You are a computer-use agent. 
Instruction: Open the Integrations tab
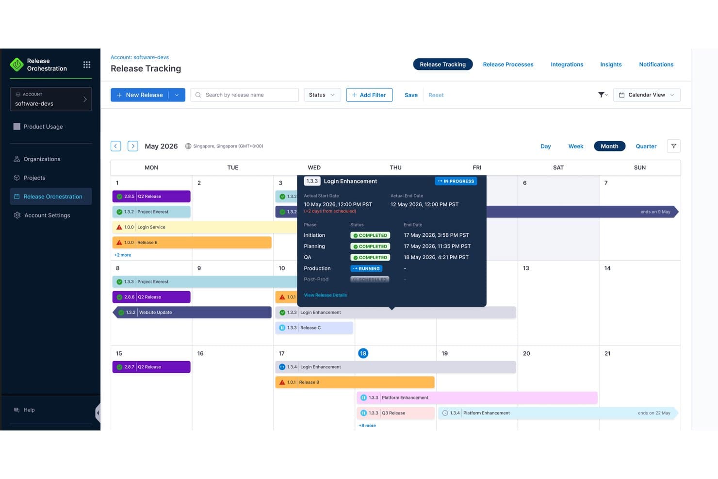pos(567,65)
